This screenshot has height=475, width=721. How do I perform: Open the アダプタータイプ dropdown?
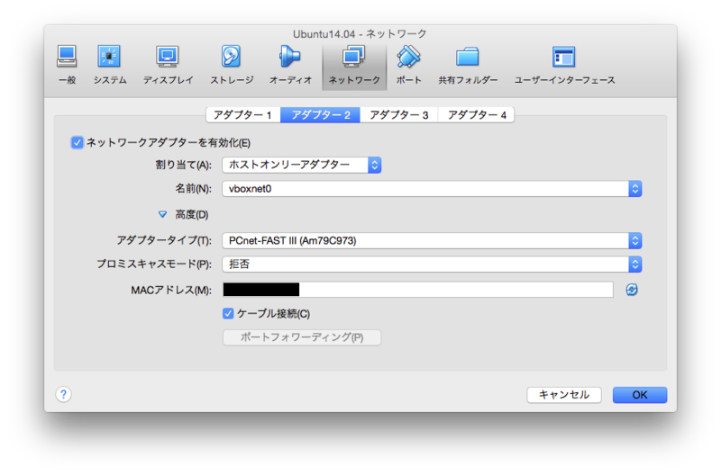pos(432,240)
